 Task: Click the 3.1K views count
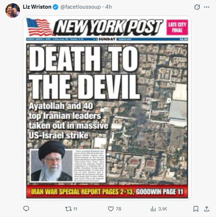162,209
